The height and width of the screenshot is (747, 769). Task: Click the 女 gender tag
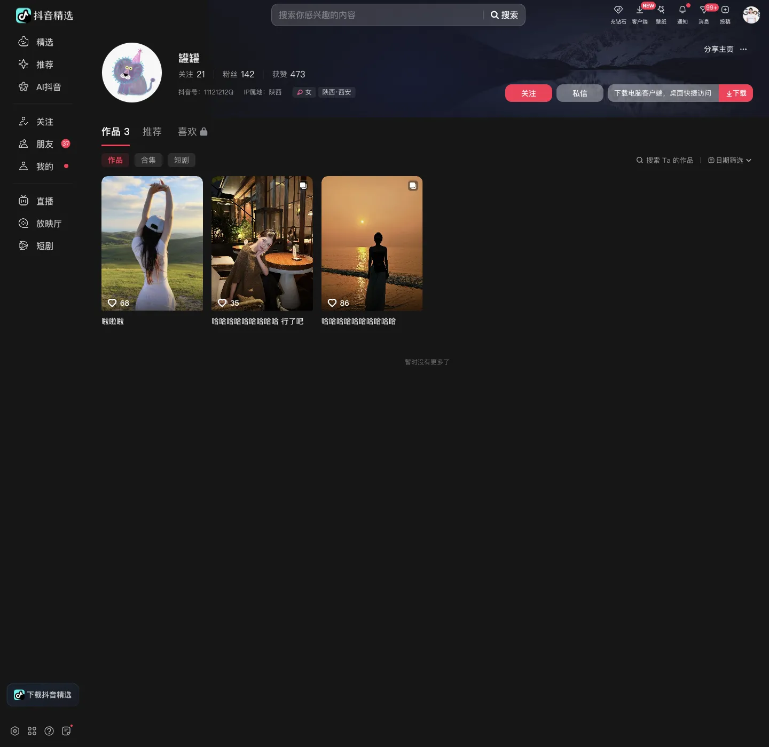point(304,92)
